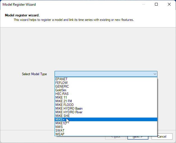
Task: Select MIKE HYDRO Basin option
Action: (x=106, y=109)
